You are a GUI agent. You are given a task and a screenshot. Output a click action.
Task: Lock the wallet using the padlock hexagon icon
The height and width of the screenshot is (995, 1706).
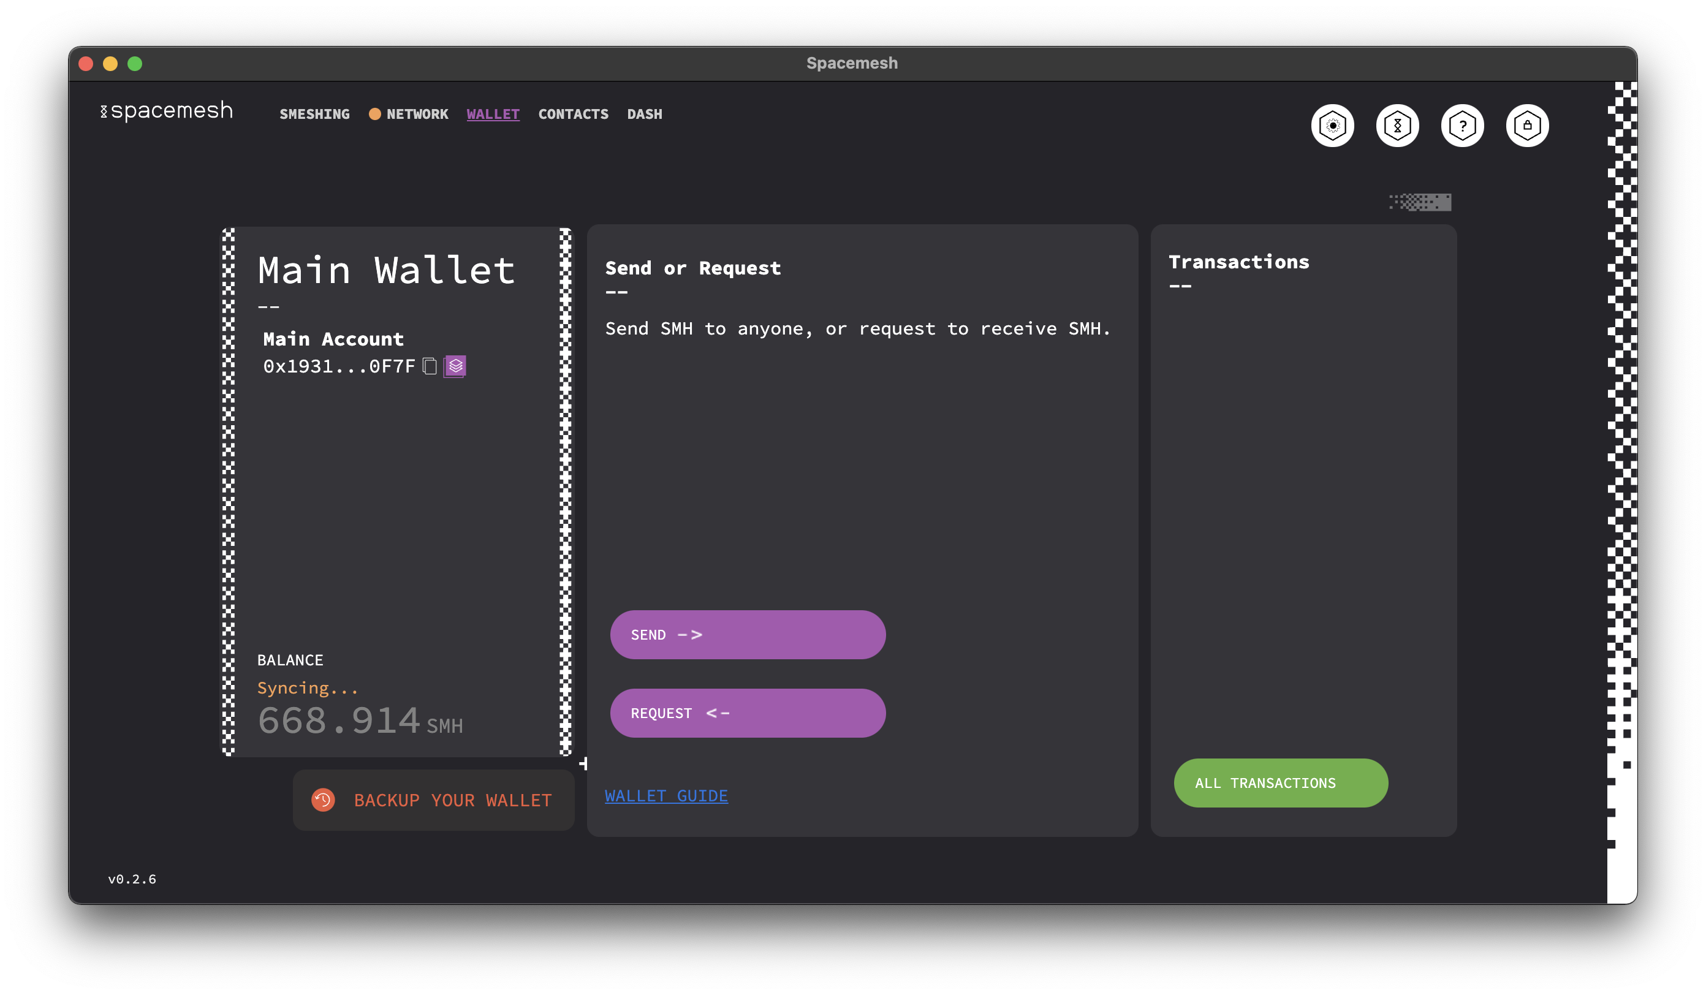coord(1527,125)
